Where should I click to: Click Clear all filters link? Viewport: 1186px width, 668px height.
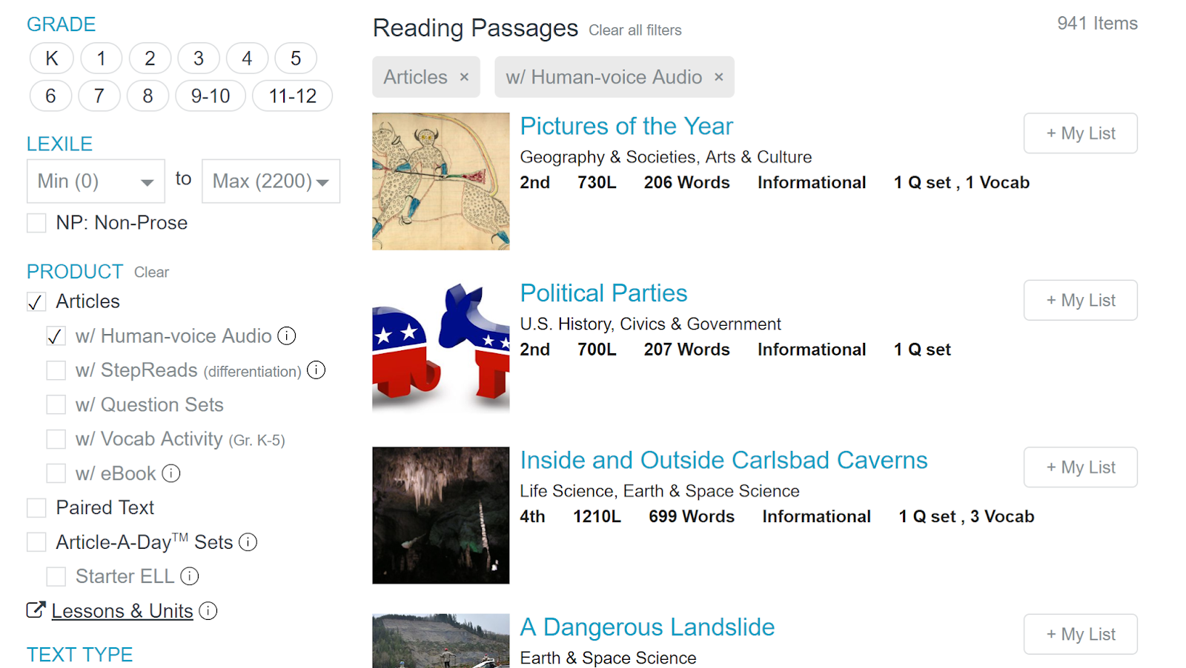click(x=635, y=30)
